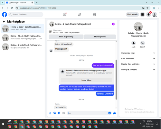Send a thumbs-up like
Screen dimensions: 161x129
(115, 113)
